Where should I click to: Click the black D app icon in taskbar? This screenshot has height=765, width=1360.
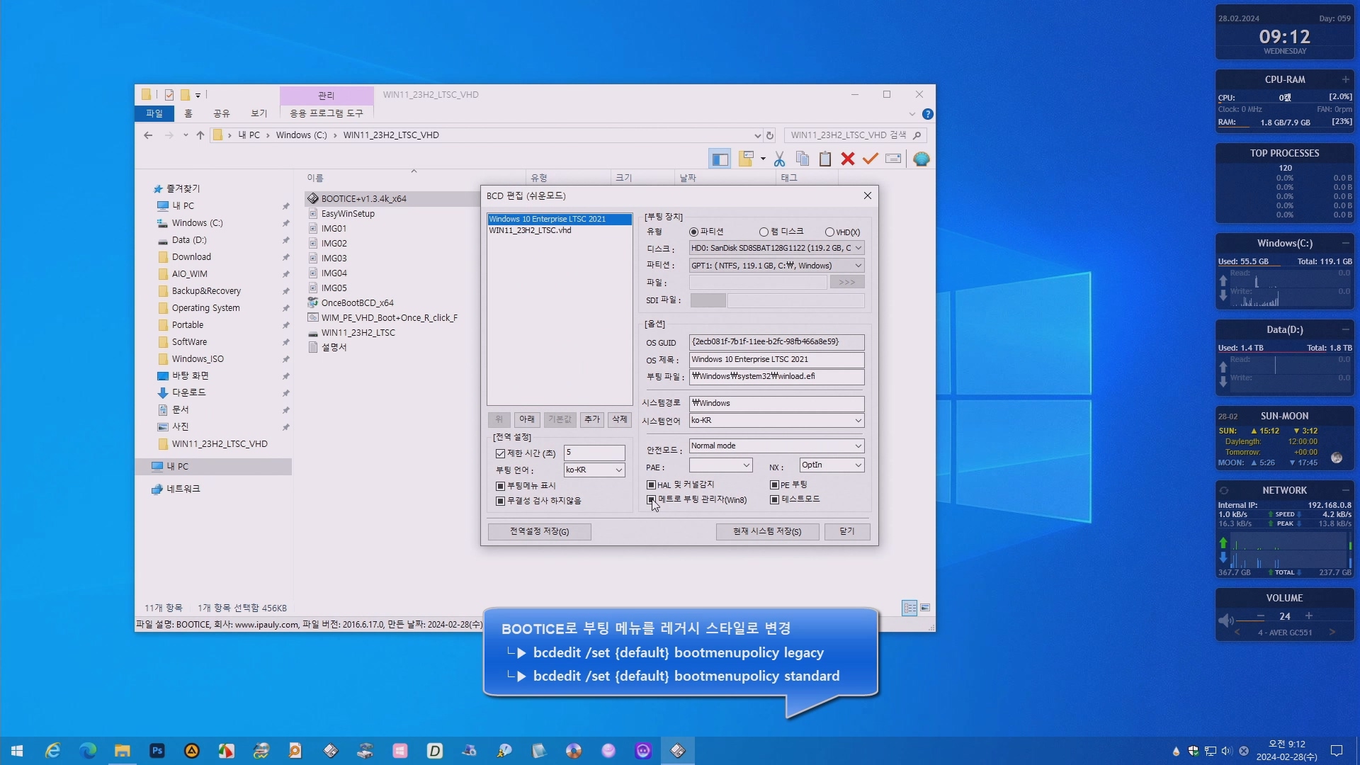pos(435,751)
